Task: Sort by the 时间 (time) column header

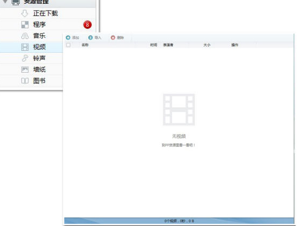Action: point(153,45)
